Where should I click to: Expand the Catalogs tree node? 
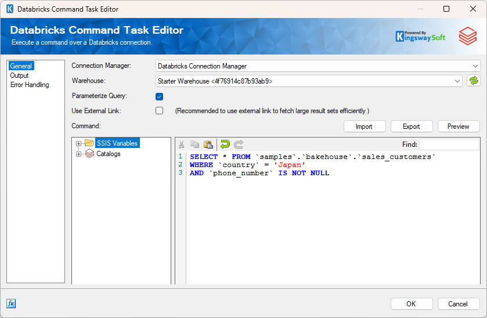tap(78, 154)
